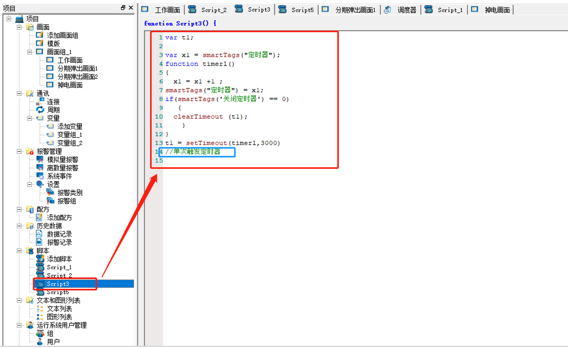Open the 图形列表 graphics list icon
568x348 pixels.
[40, 317]
